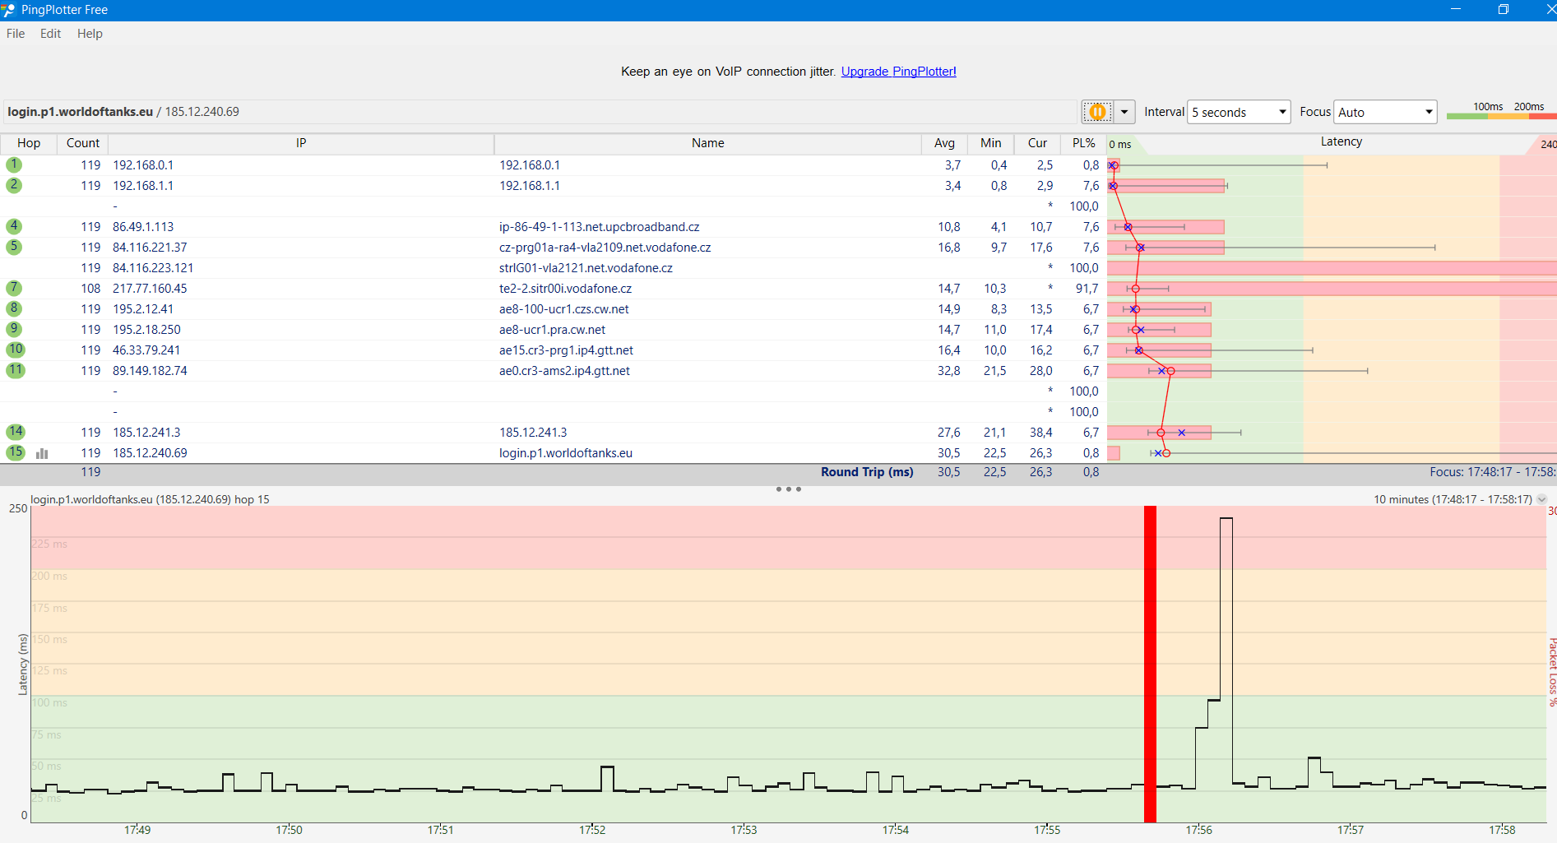Click the PL% column header
The height and width of the screenshot is (843, 1557).
tap(1083, 143)
